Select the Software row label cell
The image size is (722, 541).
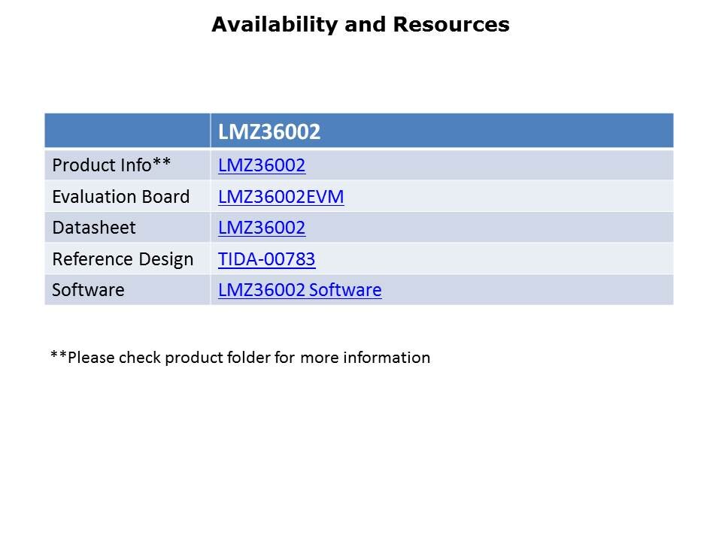[88, 290]
